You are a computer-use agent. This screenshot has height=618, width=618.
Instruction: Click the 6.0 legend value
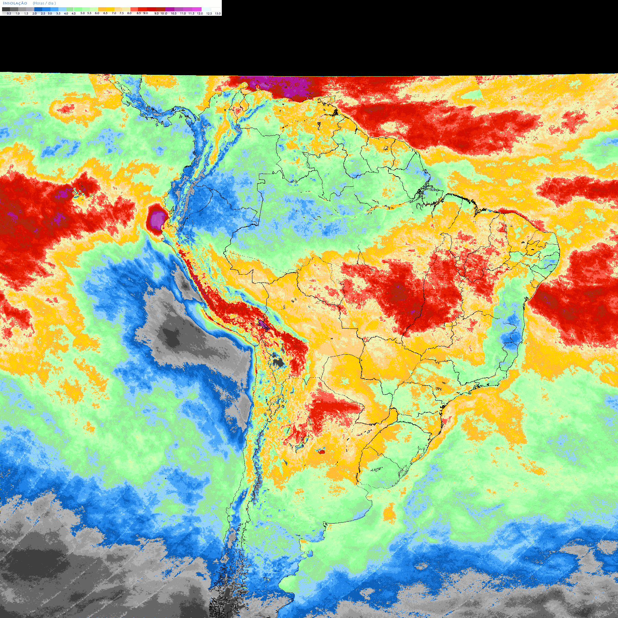pyautogui.click(x=97, y=13)
